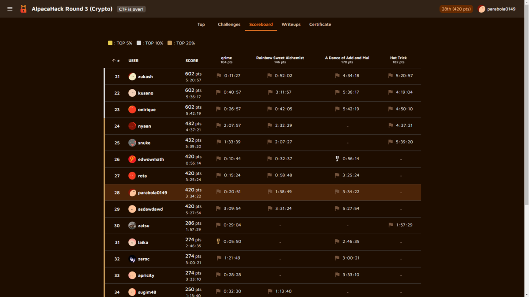The width and height of the screenshot is (529, 297).
Task: Click kusano's 602 pts score
Action: tap(193, 90)
